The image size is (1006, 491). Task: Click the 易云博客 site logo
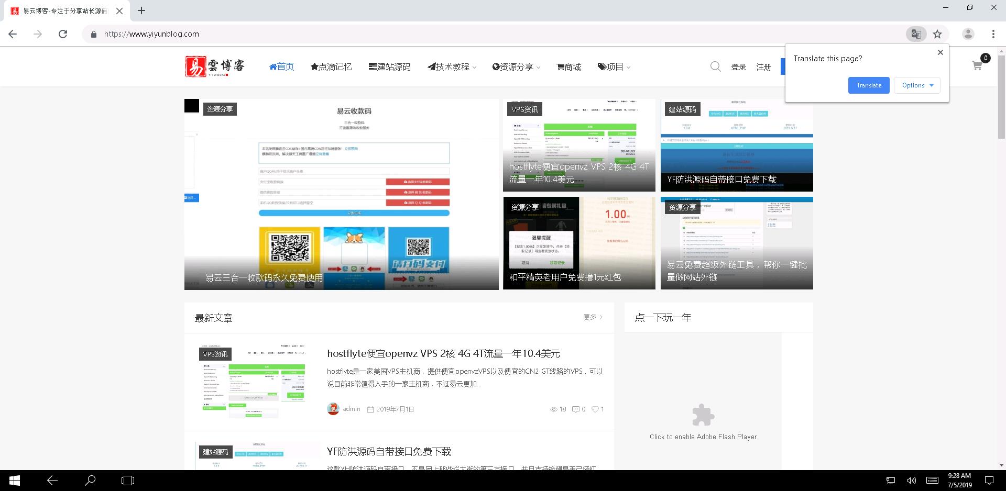pyautogui.click(x=215, y=66)
